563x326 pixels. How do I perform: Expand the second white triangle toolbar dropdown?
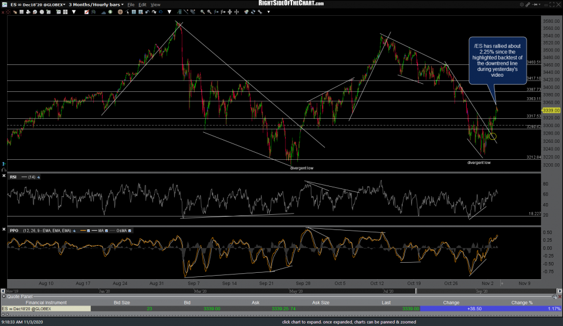(x=169, y=12)
